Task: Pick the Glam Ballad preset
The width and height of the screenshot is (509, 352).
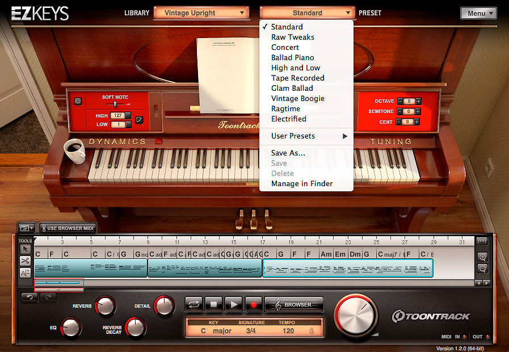Action: click(x=306, y=89)
